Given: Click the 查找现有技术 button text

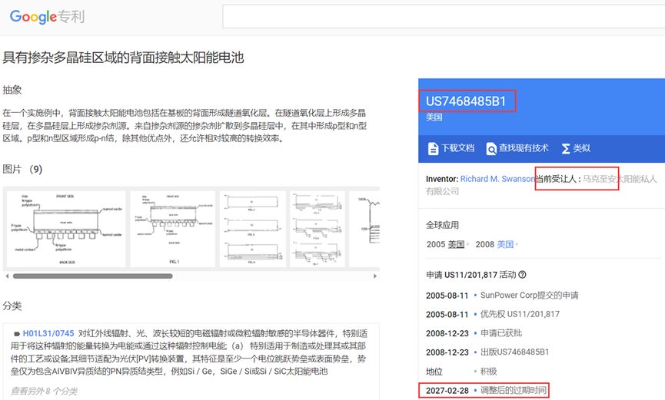Looking at the screenshot, I should click(524, 148).
